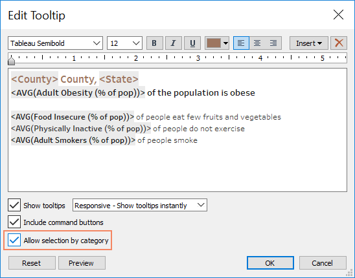355x278 pixels.
Task: Click the brown font color swatch
Action: 214,43
